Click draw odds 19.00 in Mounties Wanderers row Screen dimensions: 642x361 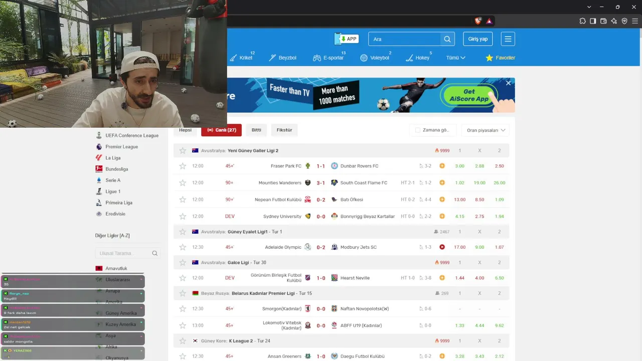click(479, 183)
